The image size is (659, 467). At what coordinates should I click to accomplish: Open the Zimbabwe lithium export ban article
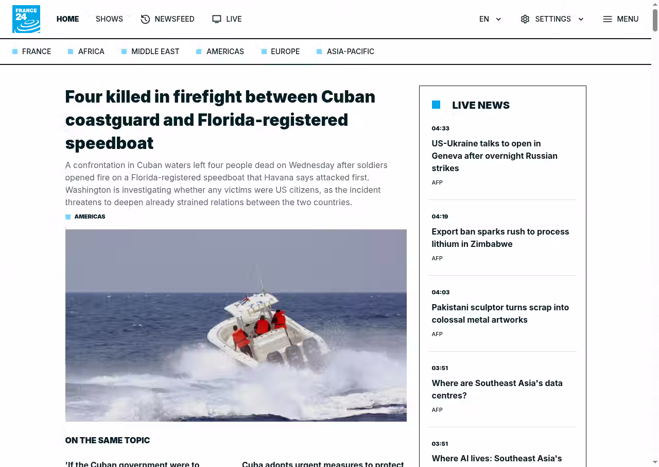tap(500, 238)
